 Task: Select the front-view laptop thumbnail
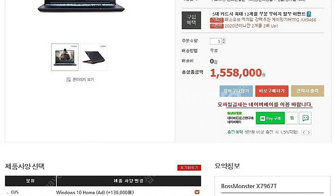pyautogui.click(x=65, y=57)
